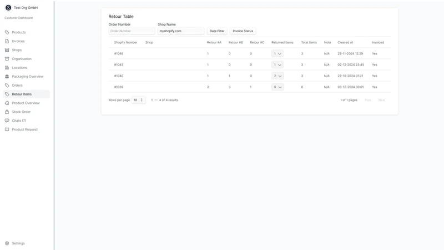Expand returned items dropdown for #1039
This screenshot has height=250, width=444.
tap(277, 87)
